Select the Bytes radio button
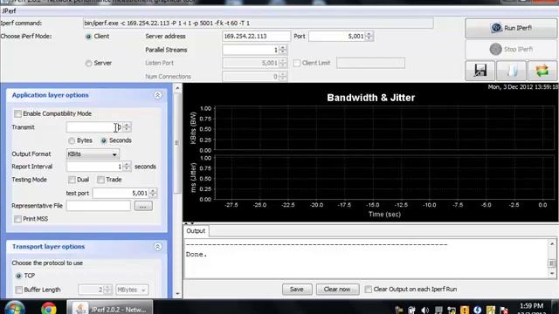The width and height of the screenshot is (559, 314). coord(72,140)
